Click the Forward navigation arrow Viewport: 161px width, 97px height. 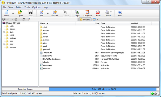coord(16,19)
